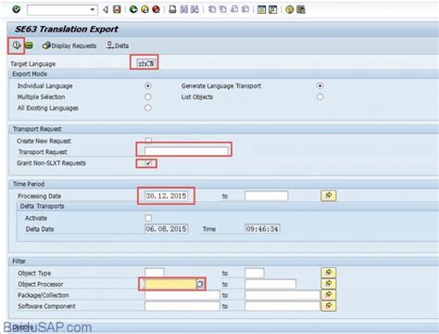Click the Software Component from field
The height and width of the screenshot is (334, 439).
coord(182,306)
